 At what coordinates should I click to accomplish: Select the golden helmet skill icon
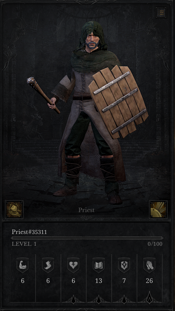tap(158, 209)
